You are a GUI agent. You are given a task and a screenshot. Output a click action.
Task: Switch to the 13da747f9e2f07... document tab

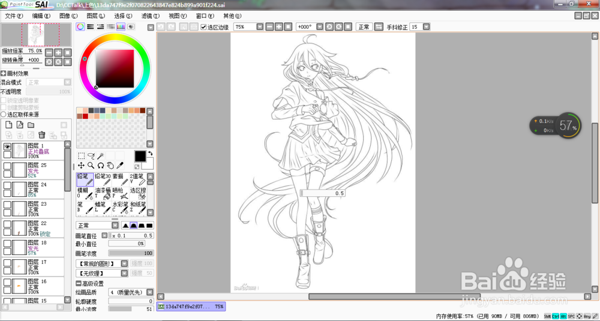191,307
